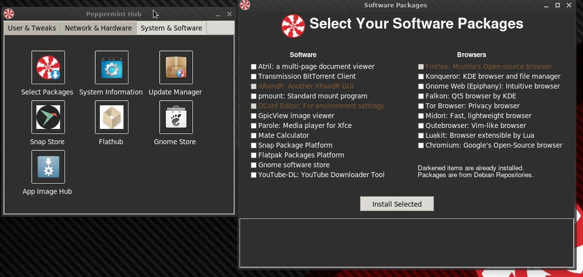Open the Update Manager icon
This screenshot has width=583, height=277.
point(176,67)
